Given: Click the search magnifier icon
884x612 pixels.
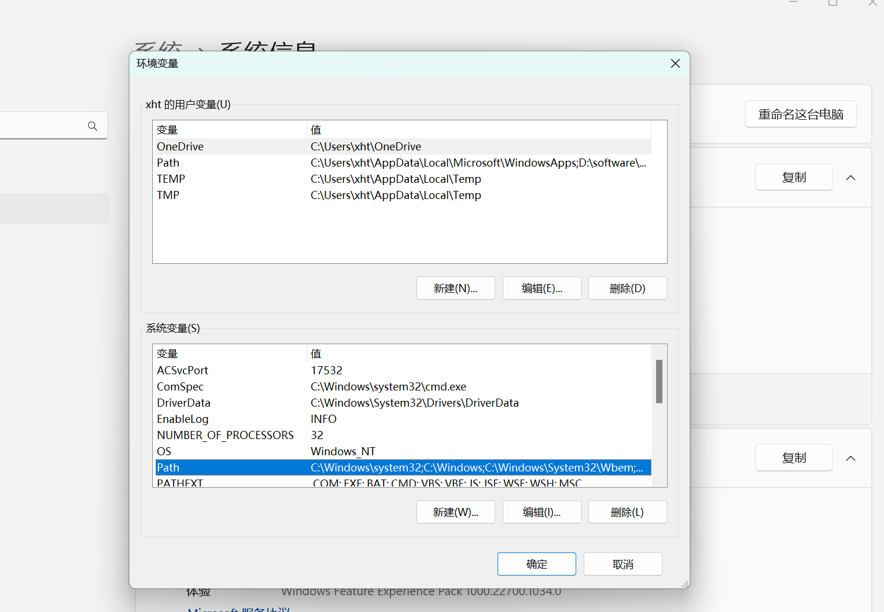Looking at the screenshot, I should pos(93,126).
